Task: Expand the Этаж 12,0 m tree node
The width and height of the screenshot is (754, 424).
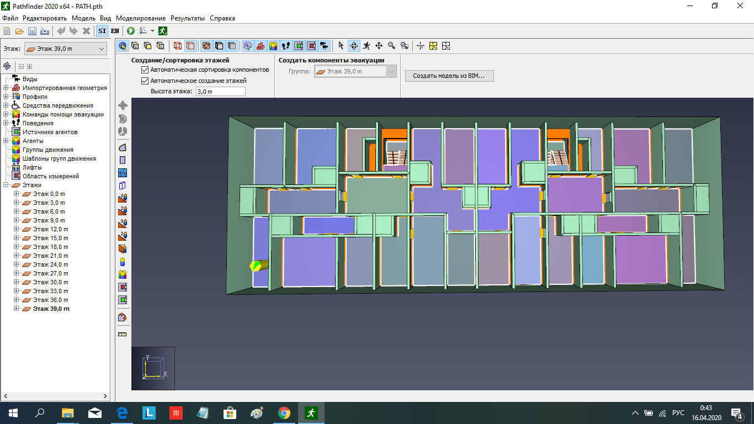Action: click(x=16, y=229)
